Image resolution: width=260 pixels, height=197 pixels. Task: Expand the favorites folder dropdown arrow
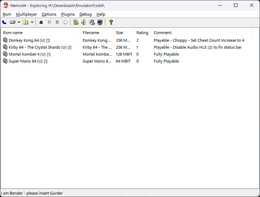click(x=32, y=22)
